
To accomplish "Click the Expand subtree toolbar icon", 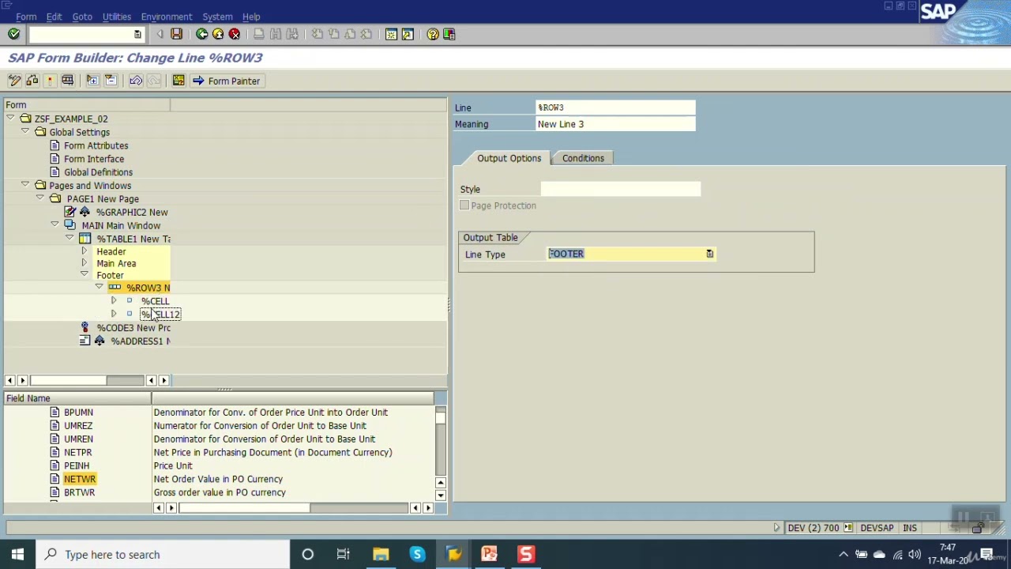I will point(92,81).
